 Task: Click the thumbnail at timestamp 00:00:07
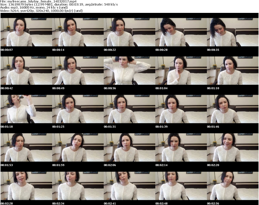click(x=26, y=32)
